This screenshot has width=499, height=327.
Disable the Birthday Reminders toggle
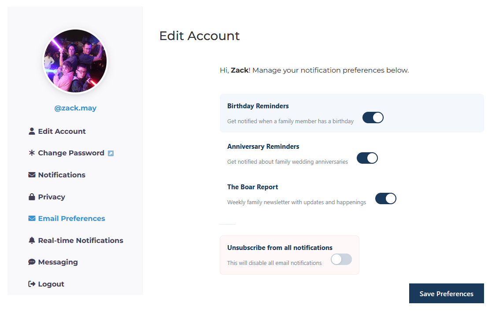pos(373,118)
